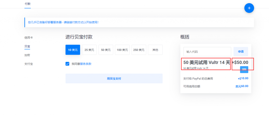Open the 服务条款 link
The image size is (269, 115).
86,64
